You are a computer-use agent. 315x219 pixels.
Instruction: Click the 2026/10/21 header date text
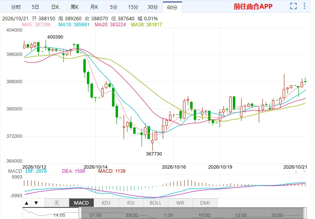click(15, 19)
